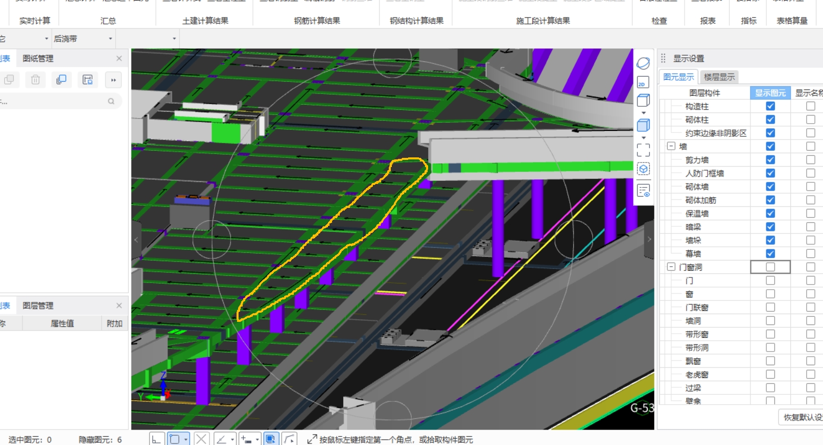Uncheck 显示图元 for 剪力墙
823x445 pixels.
click(x=770, y=160)
